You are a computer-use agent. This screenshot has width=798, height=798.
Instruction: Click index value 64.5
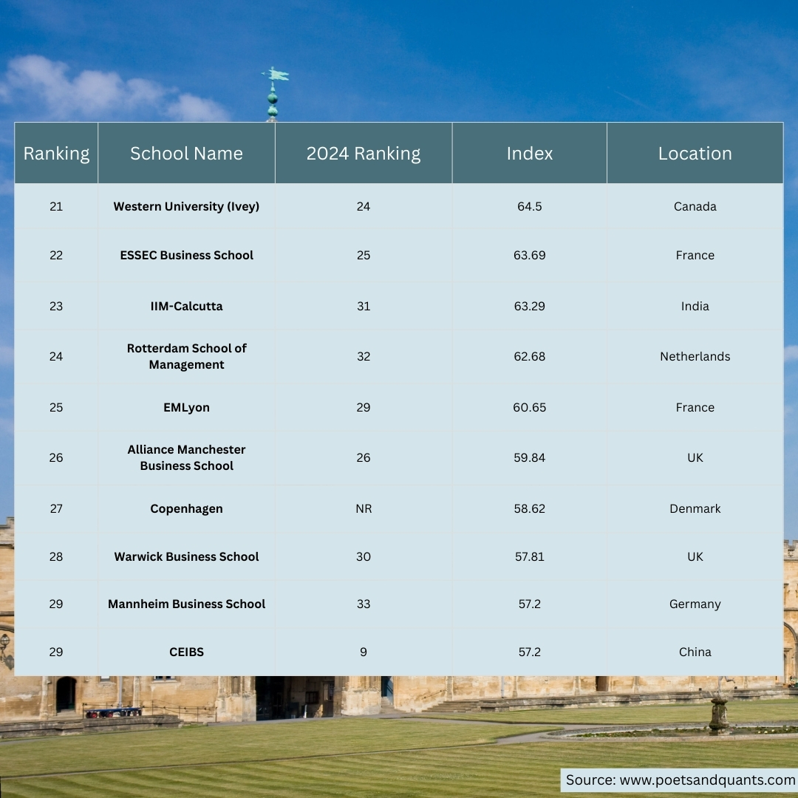click(x=529, y=207)
